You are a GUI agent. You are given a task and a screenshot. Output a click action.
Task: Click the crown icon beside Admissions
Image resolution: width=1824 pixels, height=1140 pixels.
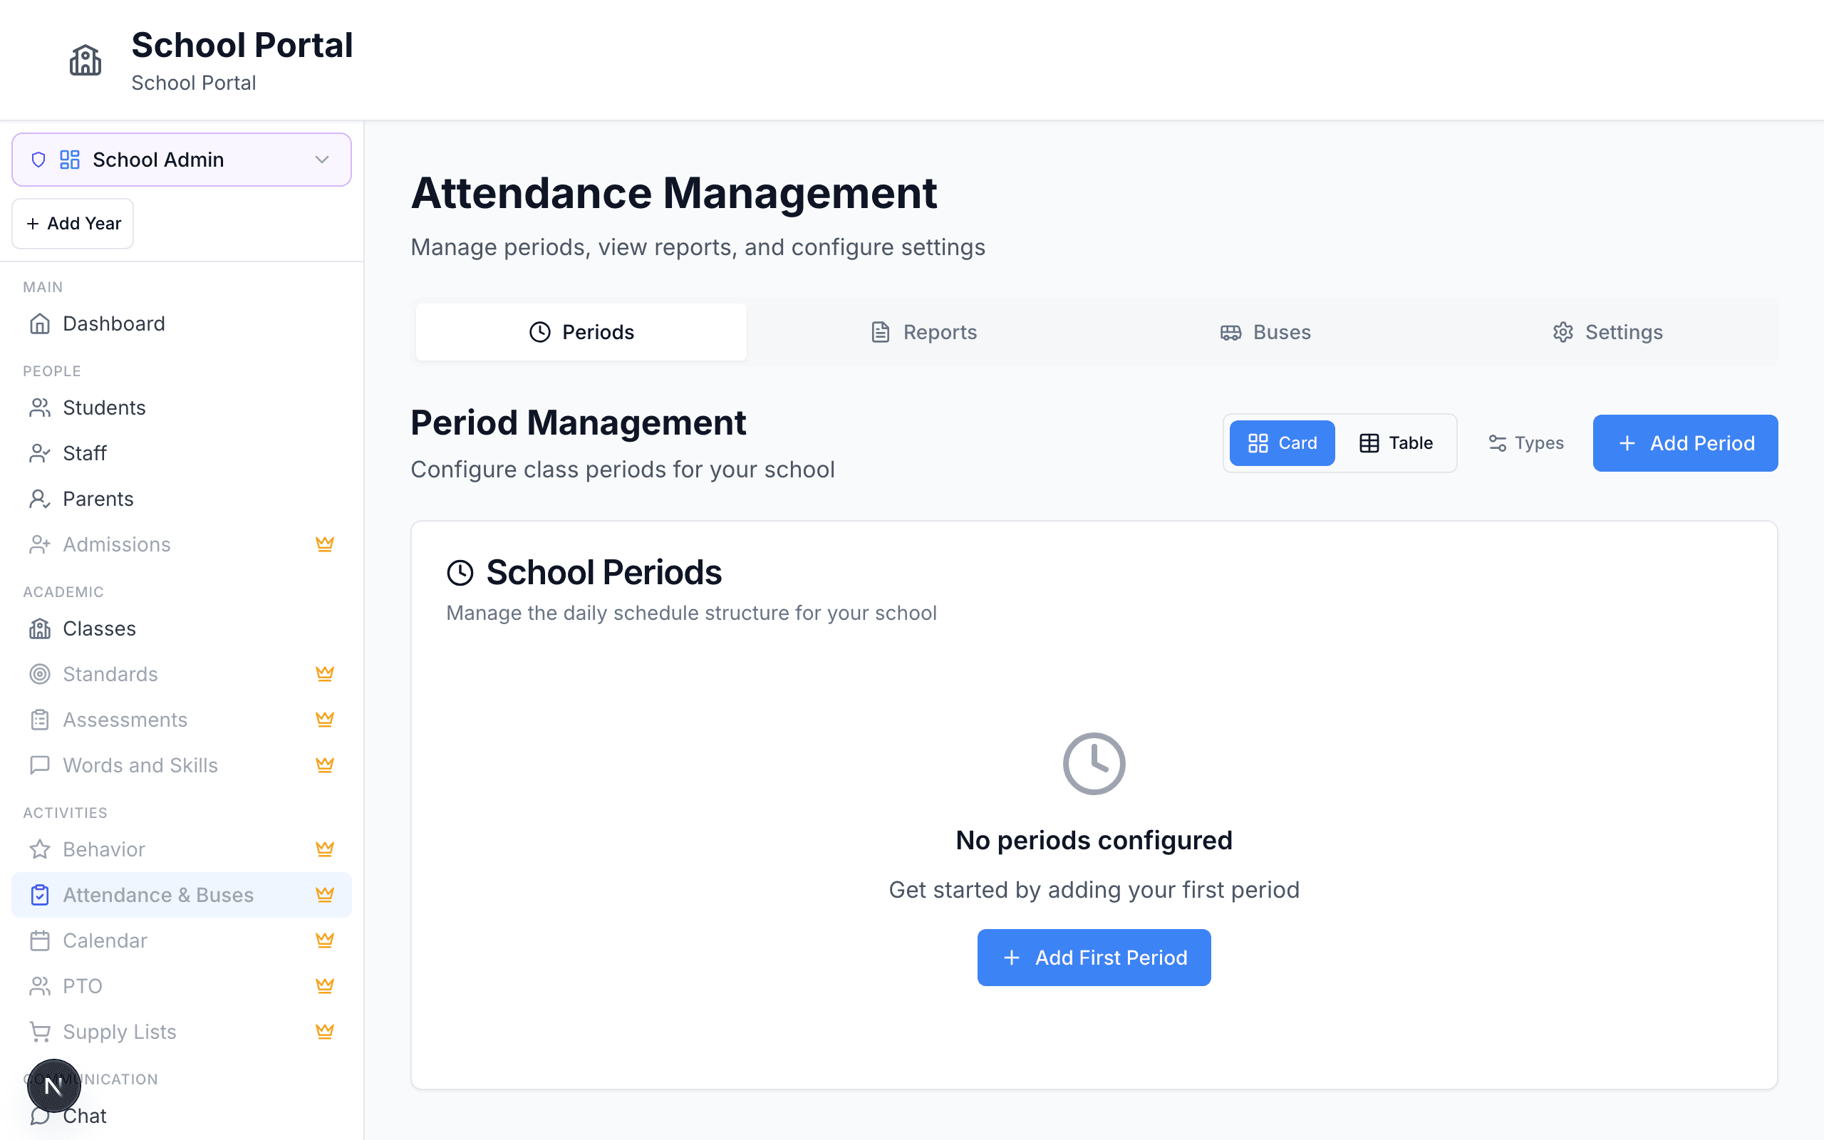(325, 544)
